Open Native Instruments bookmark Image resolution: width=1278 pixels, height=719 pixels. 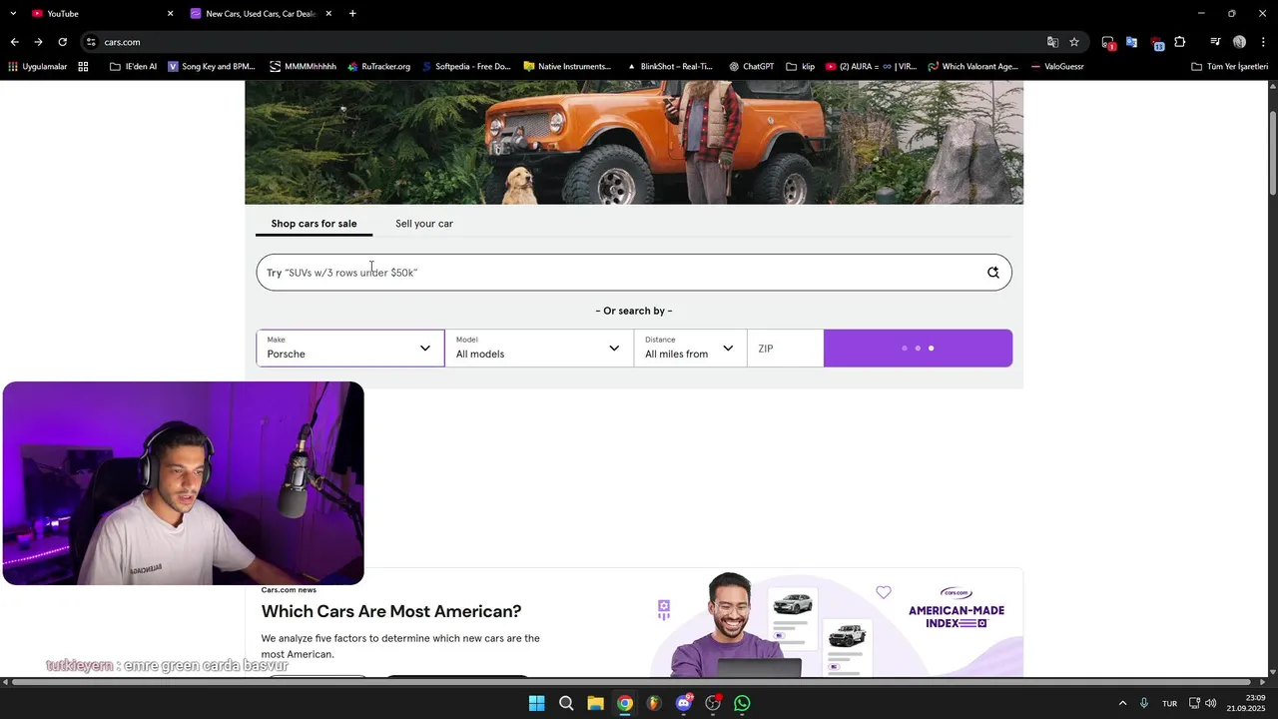click(x=567, y=67)
